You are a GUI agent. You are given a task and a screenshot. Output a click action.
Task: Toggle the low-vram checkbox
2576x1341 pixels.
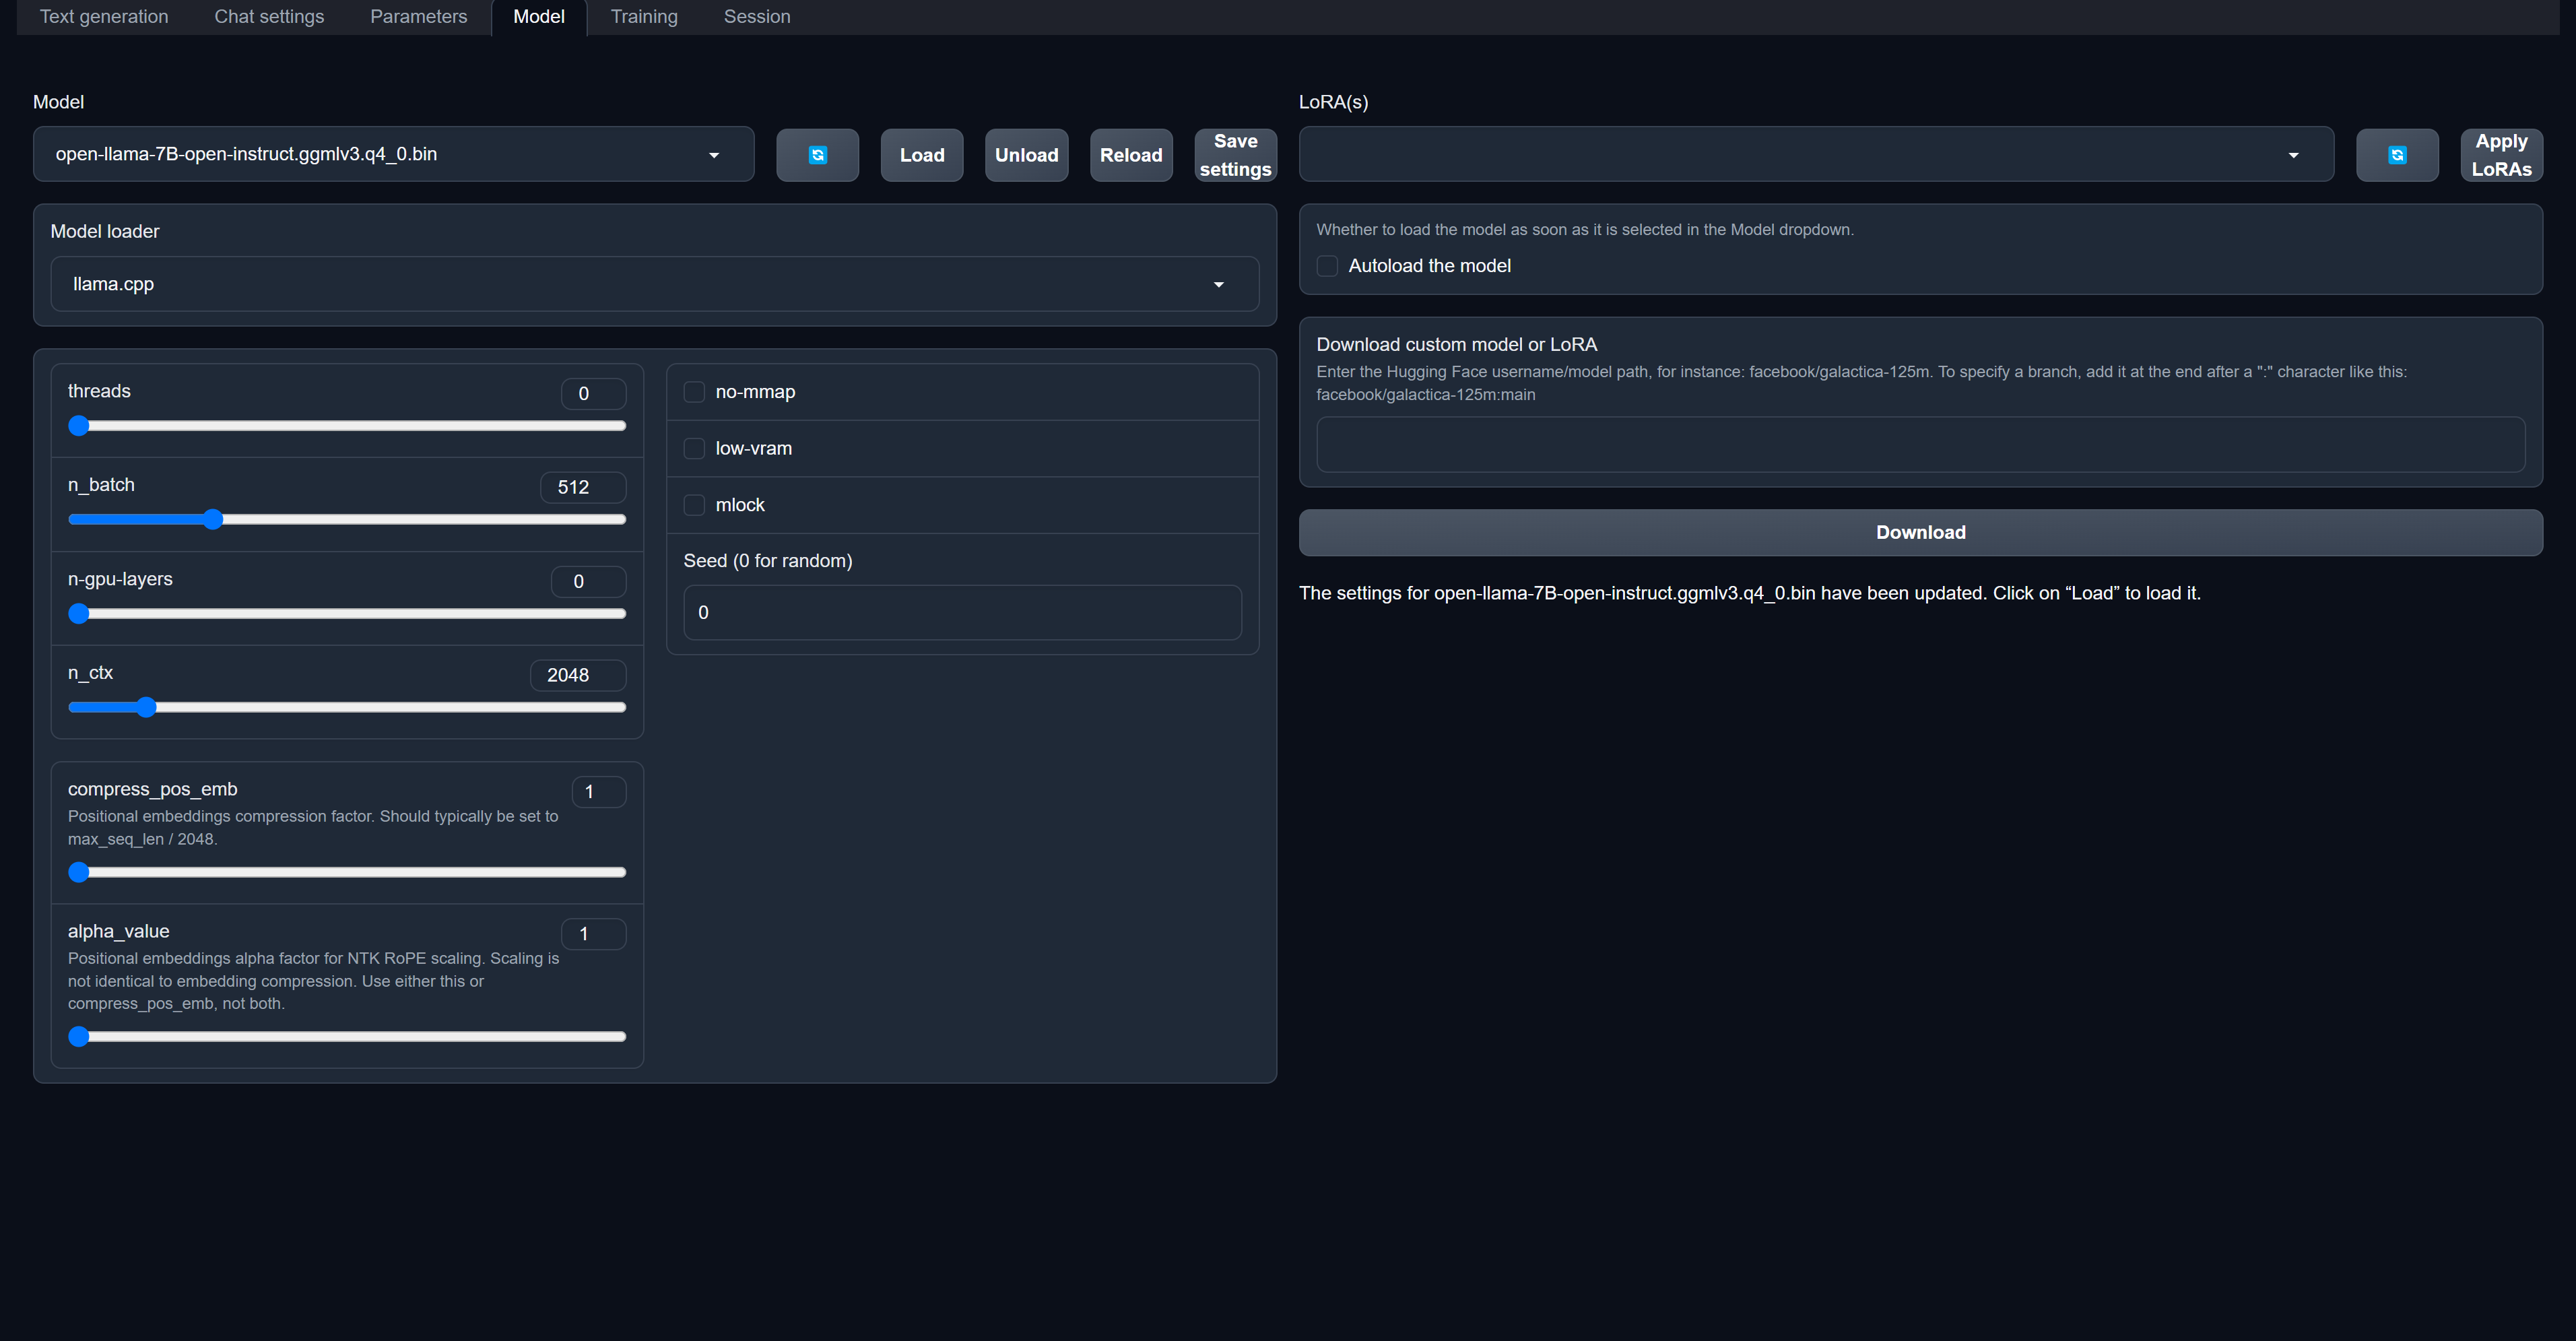click(694, 449)
